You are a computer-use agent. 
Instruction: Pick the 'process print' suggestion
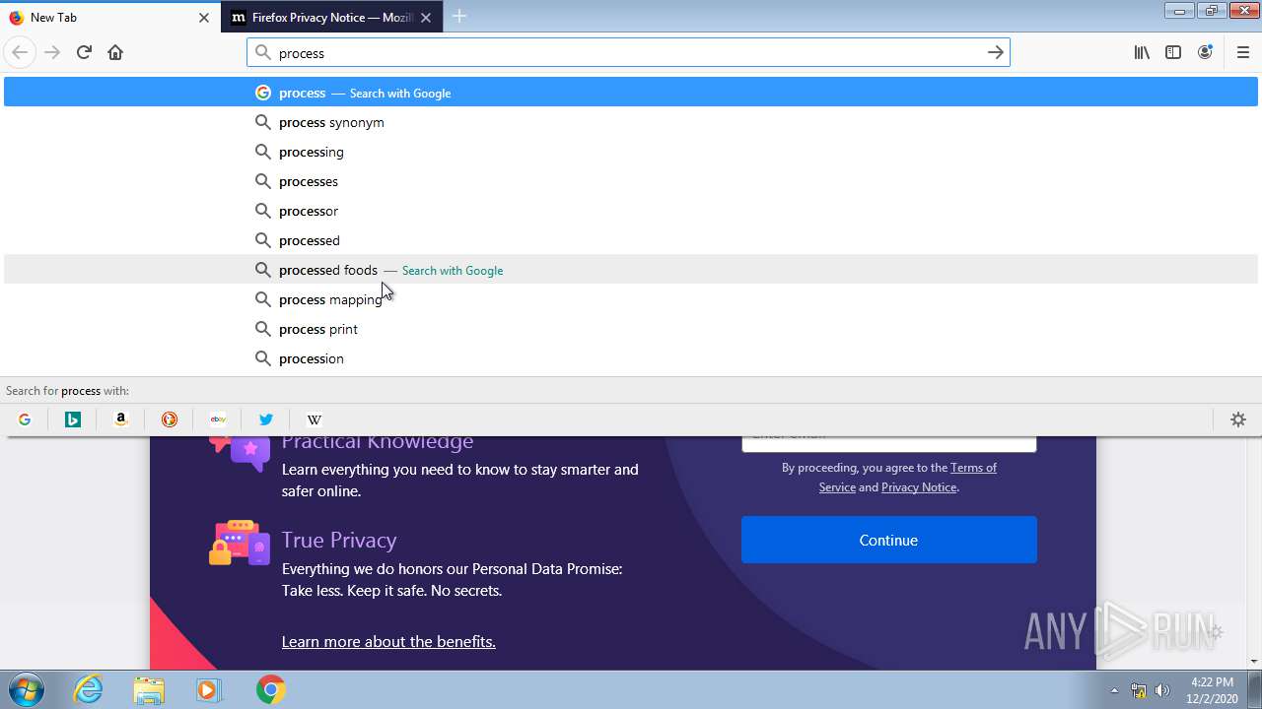[x=631, y=329]
